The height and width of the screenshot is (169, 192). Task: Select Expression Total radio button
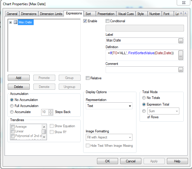(144, 104)
